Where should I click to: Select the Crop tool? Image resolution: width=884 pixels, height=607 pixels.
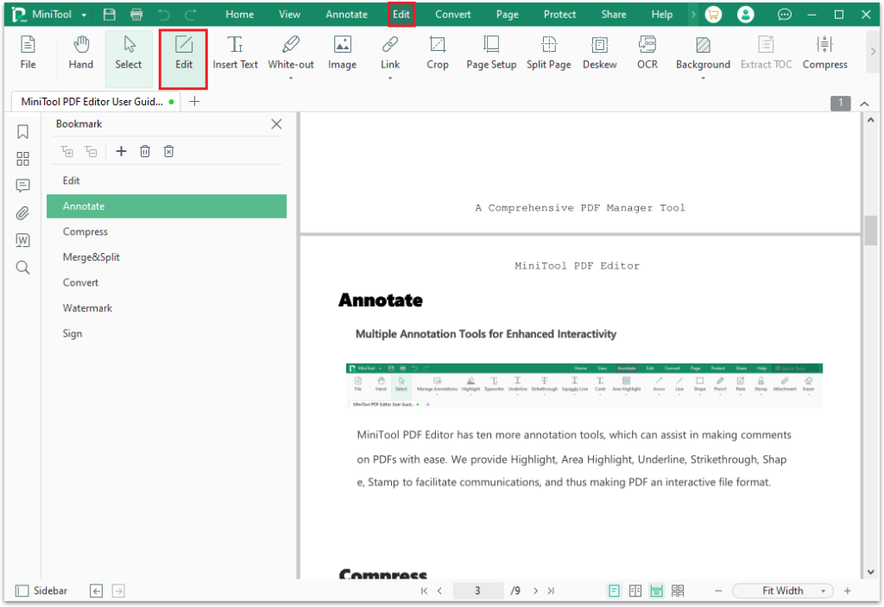pyautogui.click(x=438, y=53)
